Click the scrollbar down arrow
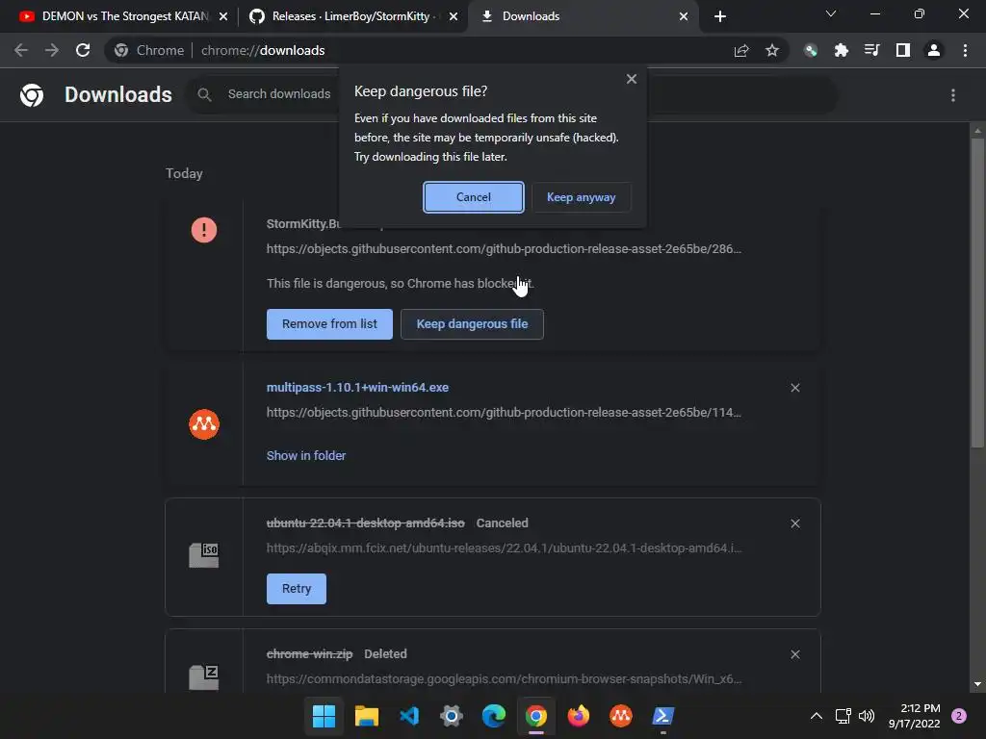986x739 pixels. pos(977,684)
